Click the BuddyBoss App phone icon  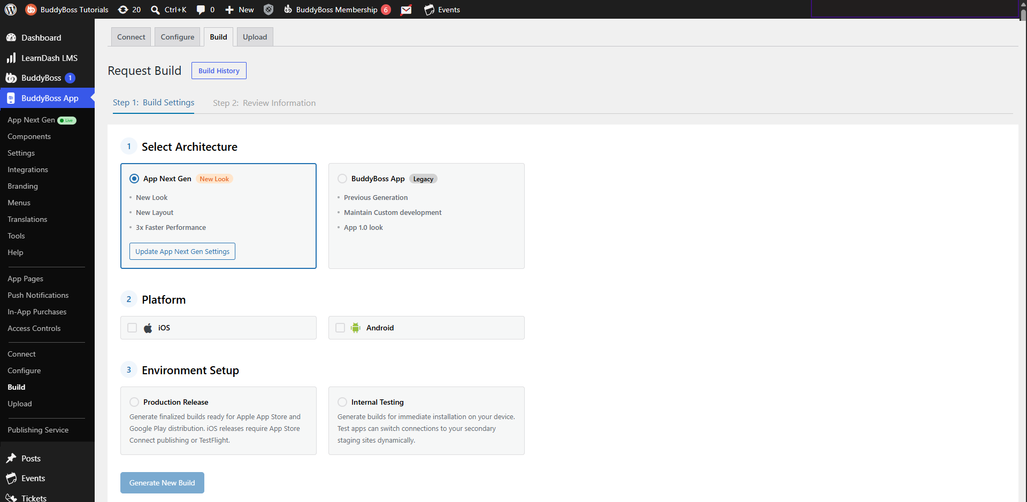tap(11, 98)
